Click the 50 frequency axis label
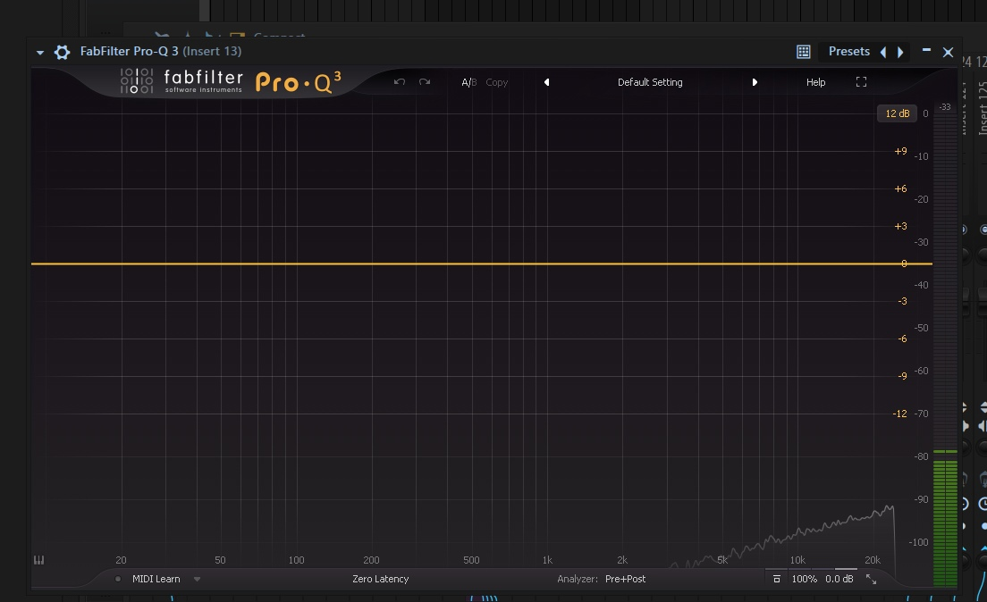 coord(220,560)
